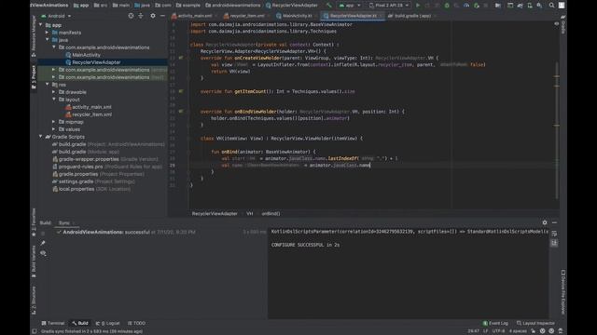This screenshot has width=597, height=335.
Task: Open the app run configuration dropdown
Action: pyautogui.click(x=350, y=6)
